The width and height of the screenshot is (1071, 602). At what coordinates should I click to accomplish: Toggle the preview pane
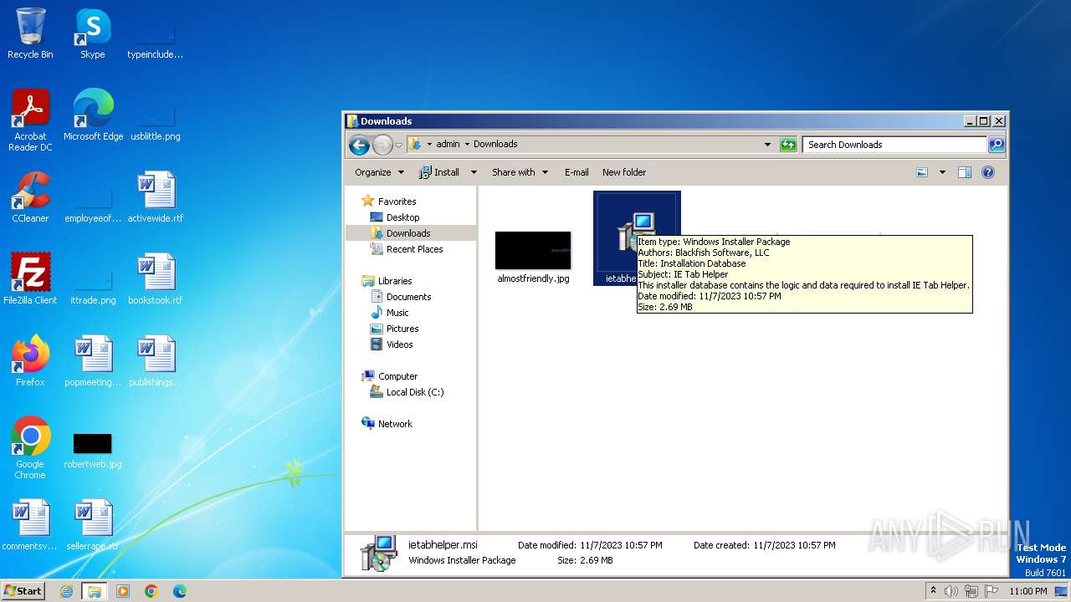click(x=965, y=172)
